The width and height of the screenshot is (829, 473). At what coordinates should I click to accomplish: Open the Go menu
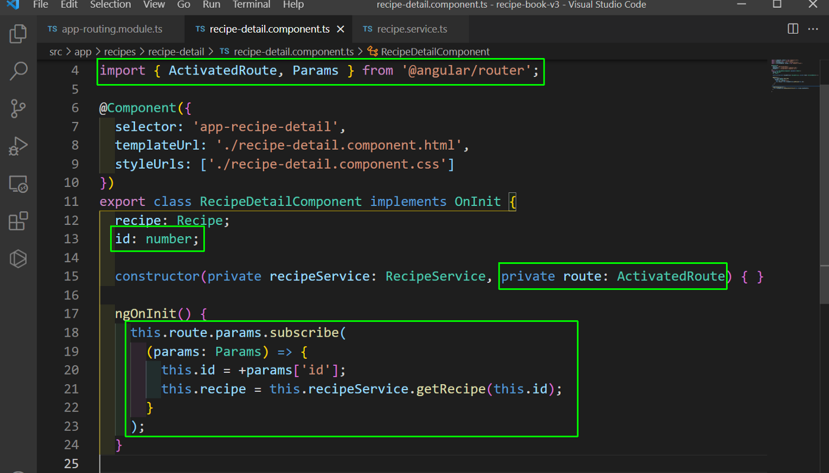184,5
